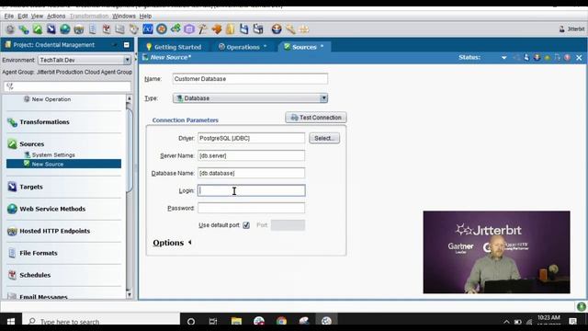588x331 pixels.
Task: Open the Sources tab dropdown arrow
Action: click(322, 47)
